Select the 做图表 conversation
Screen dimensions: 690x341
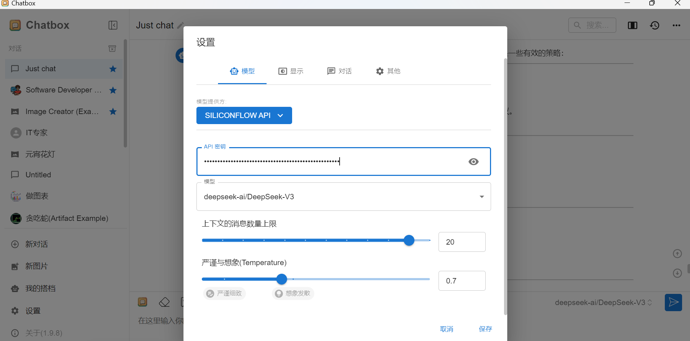(64, 196)
